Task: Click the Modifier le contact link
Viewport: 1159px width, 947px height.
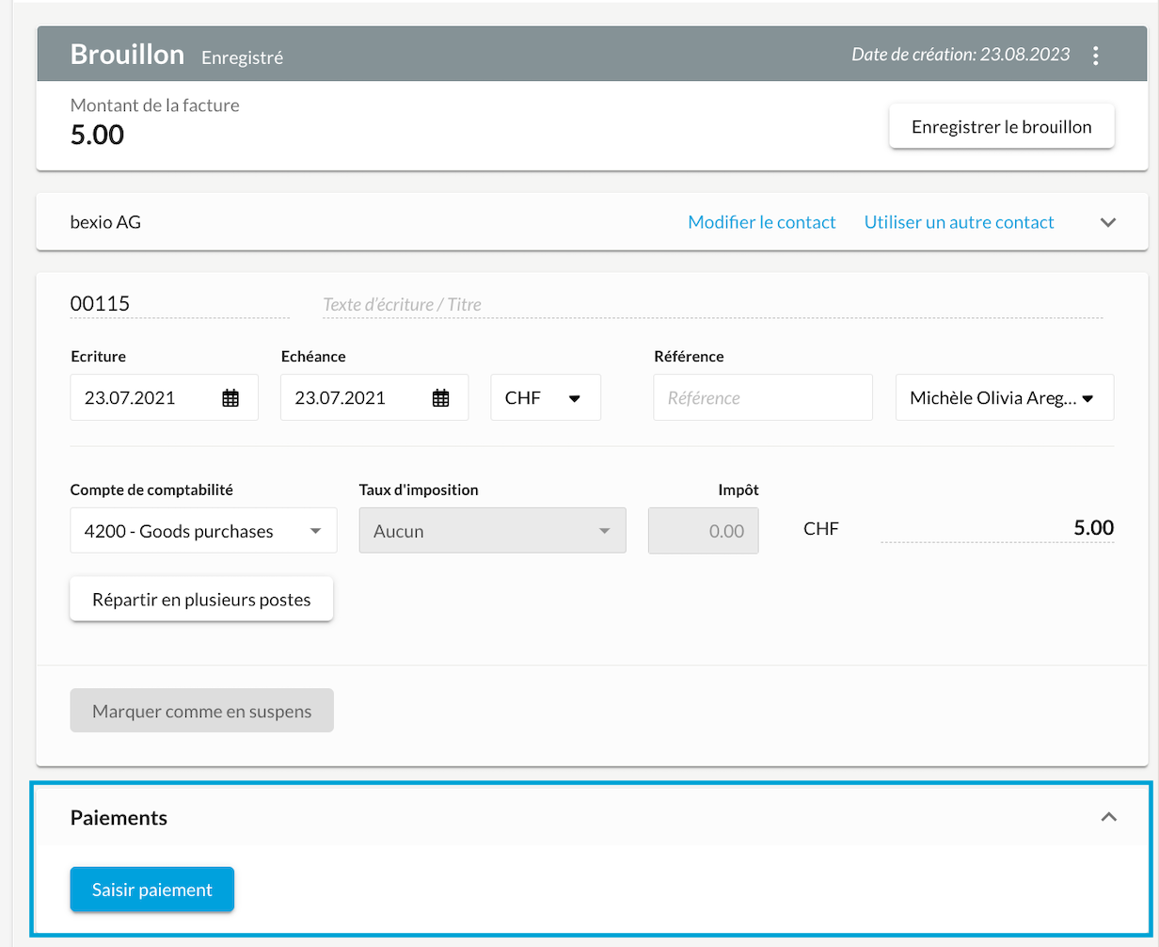Action: tap(762, 223)
